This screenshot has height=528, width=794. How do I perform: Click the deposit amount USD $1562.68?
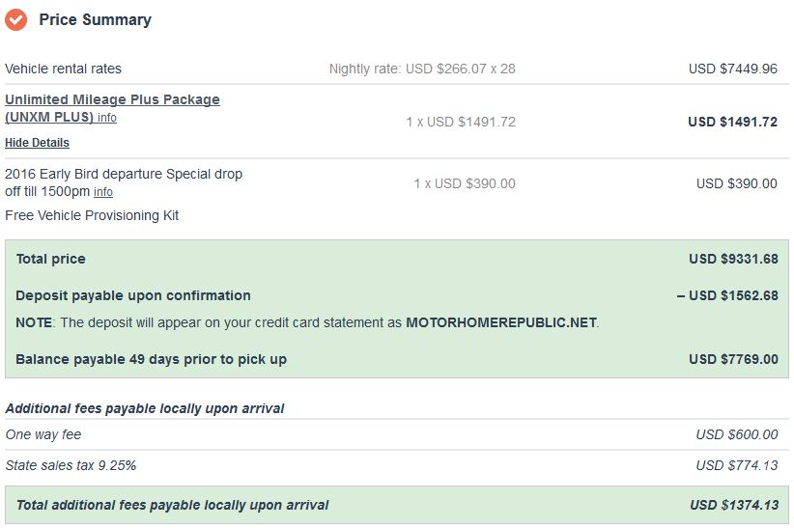coord(732,295)
